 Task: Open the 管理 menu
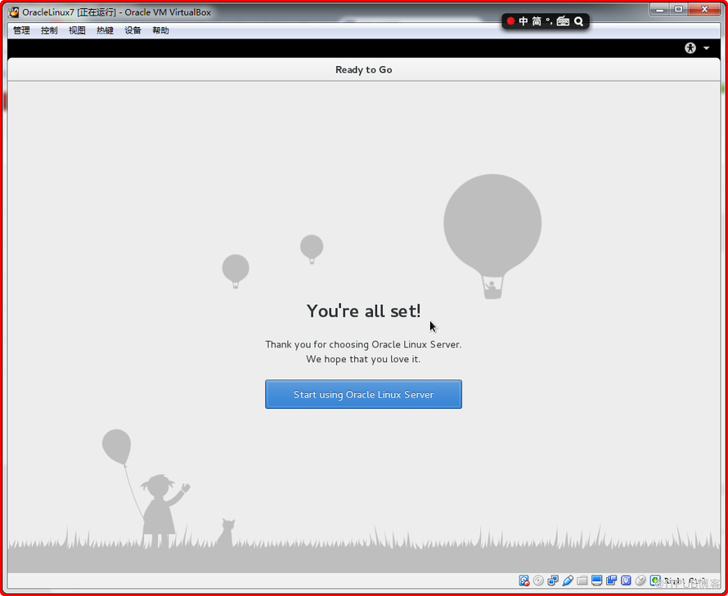pos(21,30)
